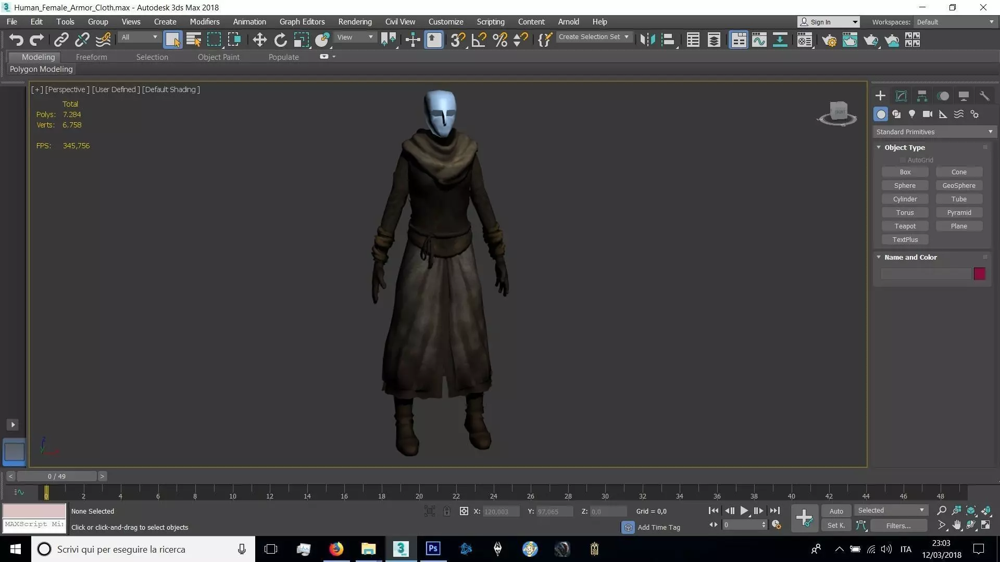Viewport: 1000px width, 562px height.
Task: Open the Scripting menu
Action: coord(491,22)
